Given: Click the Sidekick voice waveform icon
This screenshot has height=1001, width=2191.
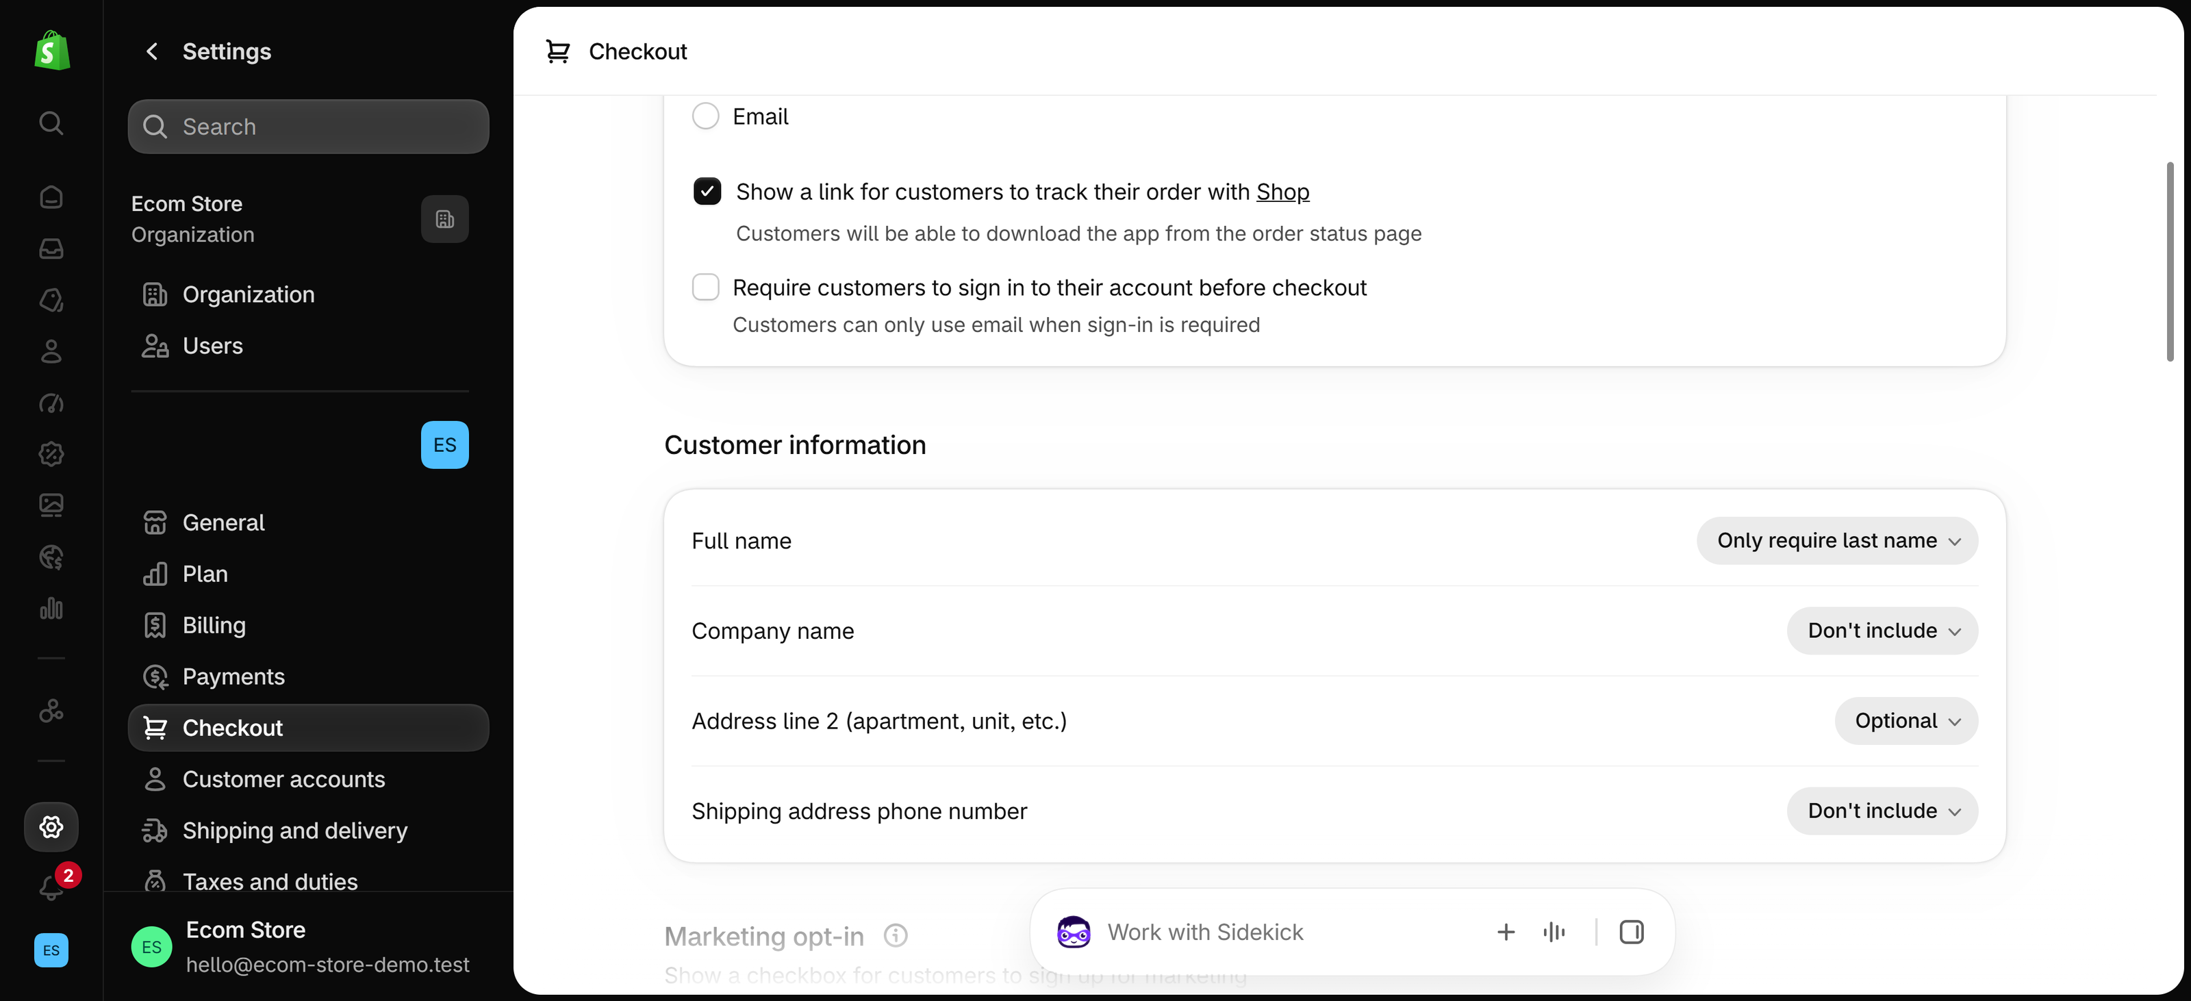Looking at the screenshot, I should [1554, 932].
